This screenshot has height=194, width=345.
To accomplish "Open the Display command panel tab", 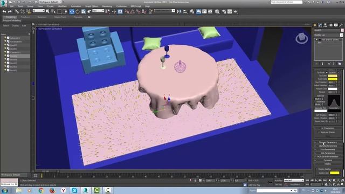I will pos(336,25).
